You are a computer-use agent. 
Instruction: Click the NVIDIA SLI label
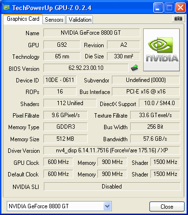(x=26, y=187)
